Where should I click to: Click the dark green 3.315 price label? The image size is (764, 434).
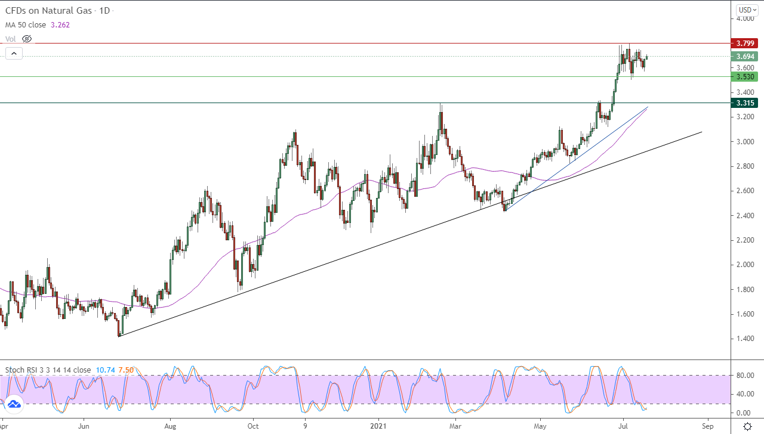click(745, 103)
